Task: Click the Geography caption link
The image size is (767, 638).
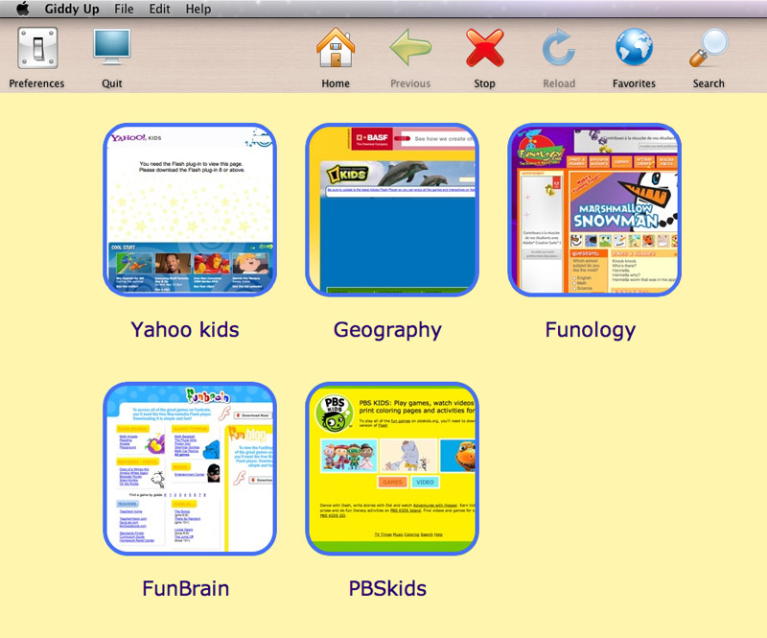Action: coord(387,330)
